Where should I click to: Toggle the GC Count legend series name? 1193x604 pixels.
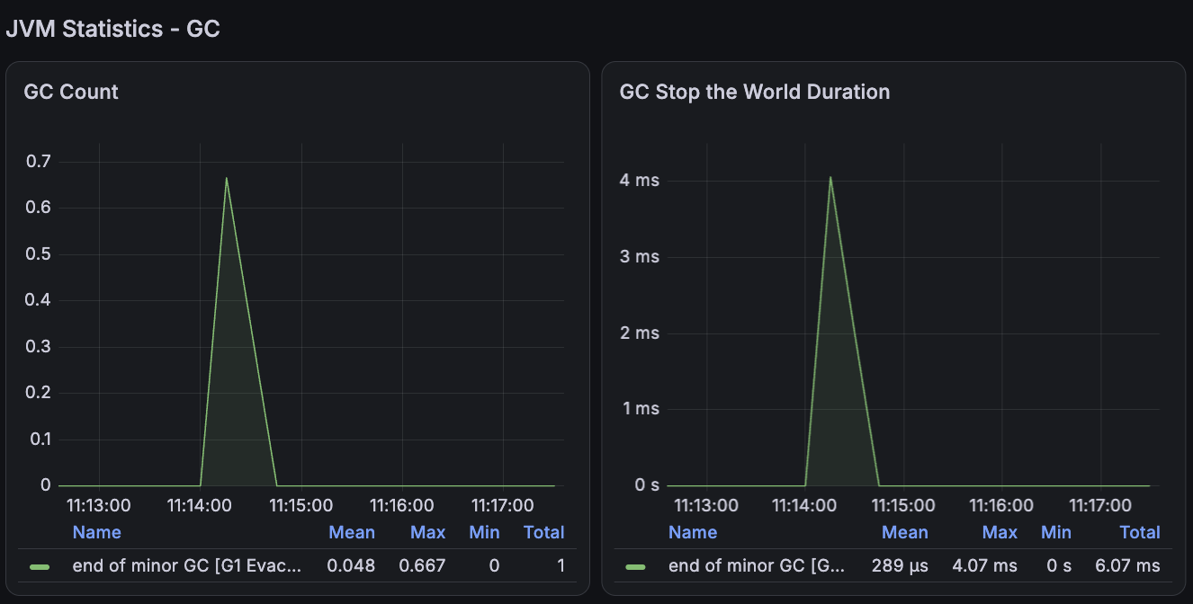click(x=187, y=566)
